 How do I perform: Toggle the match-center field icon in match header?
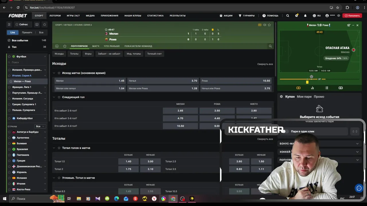pos(260,25)
